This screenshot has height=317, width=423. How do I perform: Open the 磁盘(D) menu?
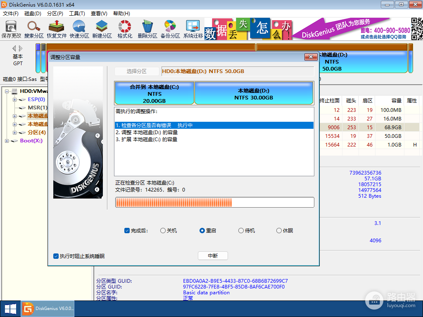tap(33, 14)
